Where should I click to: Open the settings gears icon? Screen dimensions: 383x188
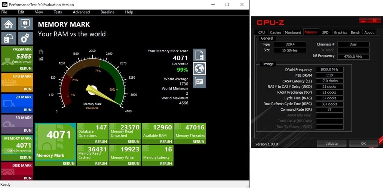point(25,38)
